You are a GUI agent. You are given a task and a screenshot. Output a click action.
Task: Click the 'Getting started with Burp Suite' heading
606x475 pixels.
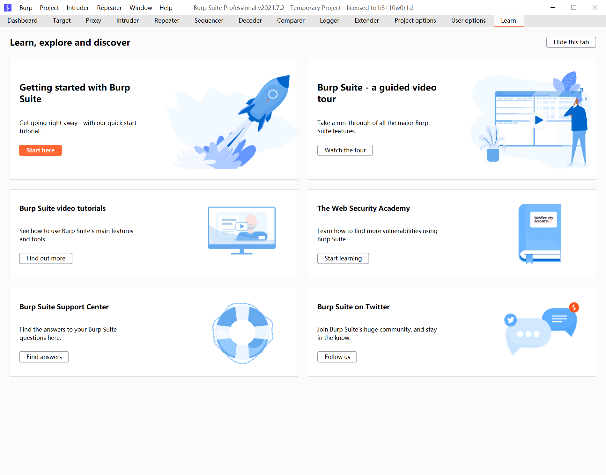[x=75, y=93]
